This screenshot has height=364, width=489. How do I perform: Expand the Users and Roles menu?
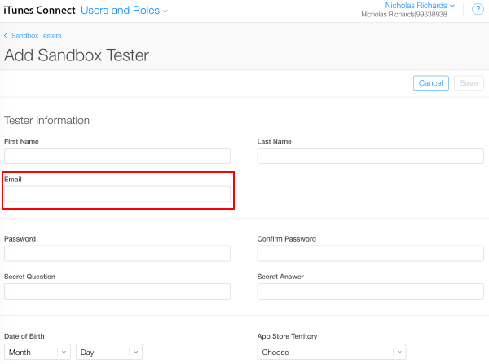(x=125, y=11)
